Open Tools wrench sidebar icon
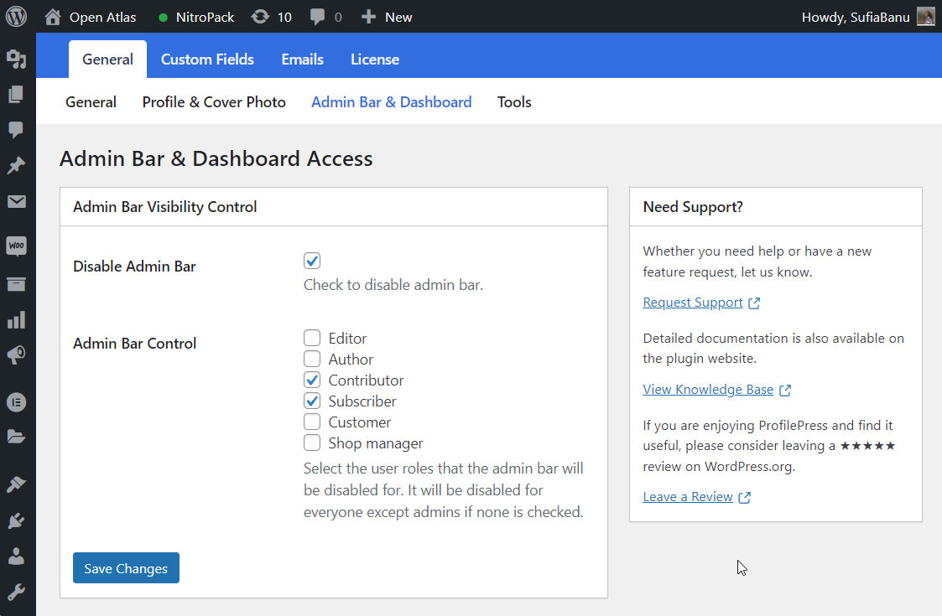The image size is (942, 616). point(16,592)
